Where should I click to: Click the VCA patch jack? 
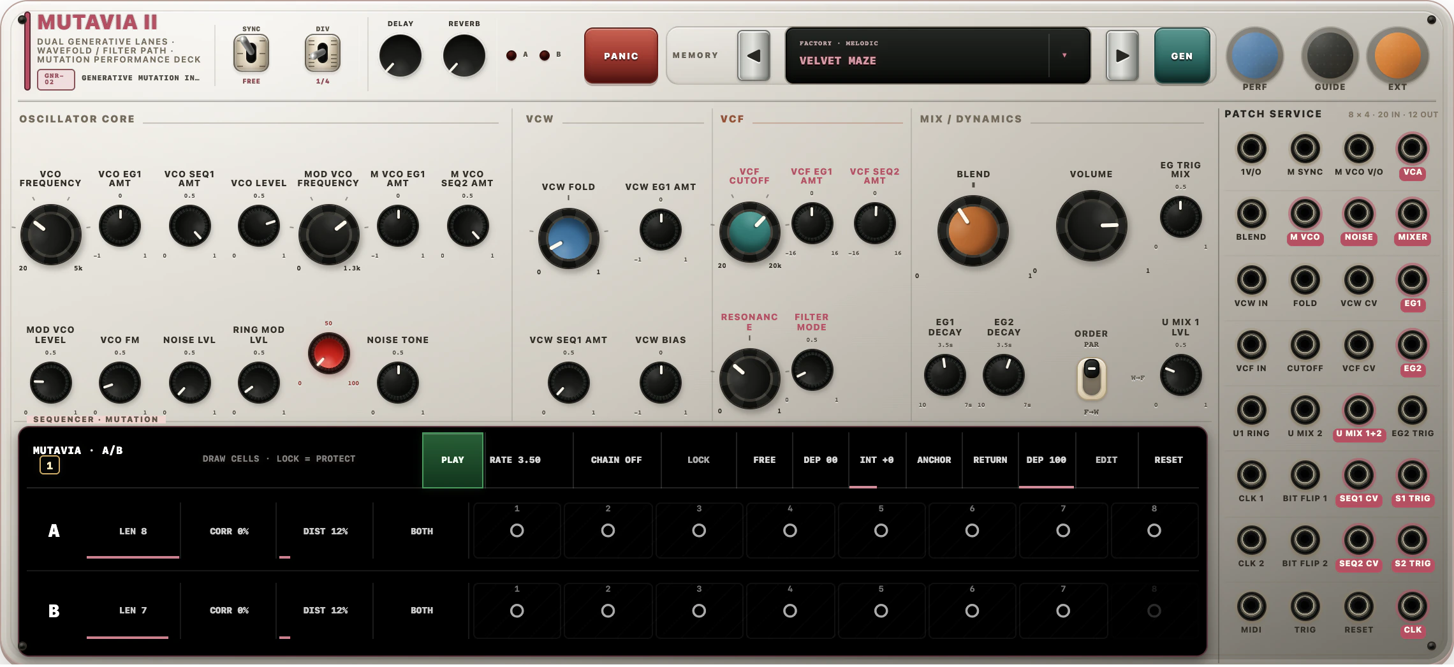pos(1412,149)
